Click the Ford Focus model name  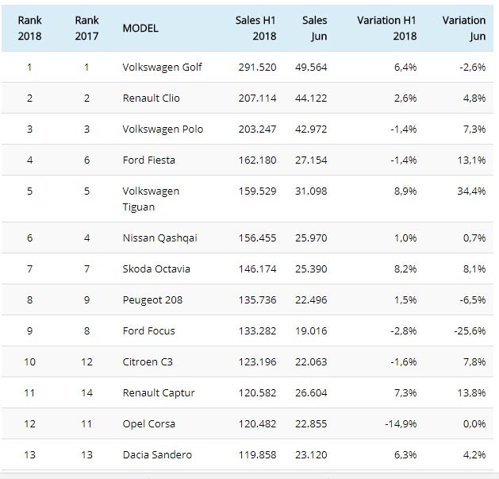tap(149, 330)
